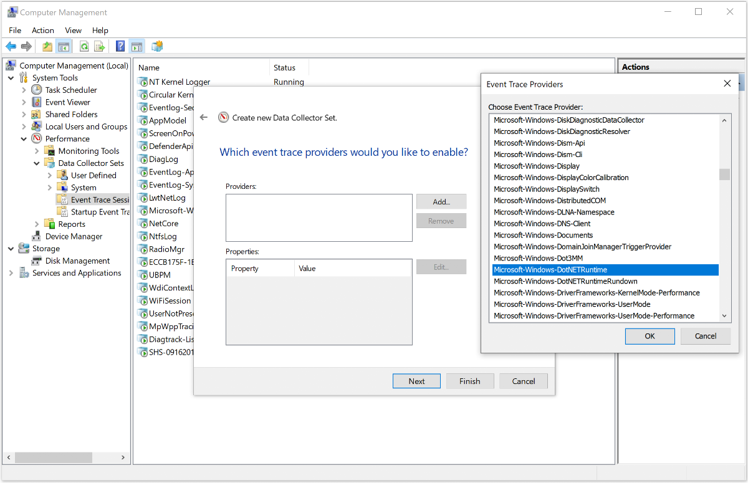Click the Device Manager tree icon

point(37,236)
